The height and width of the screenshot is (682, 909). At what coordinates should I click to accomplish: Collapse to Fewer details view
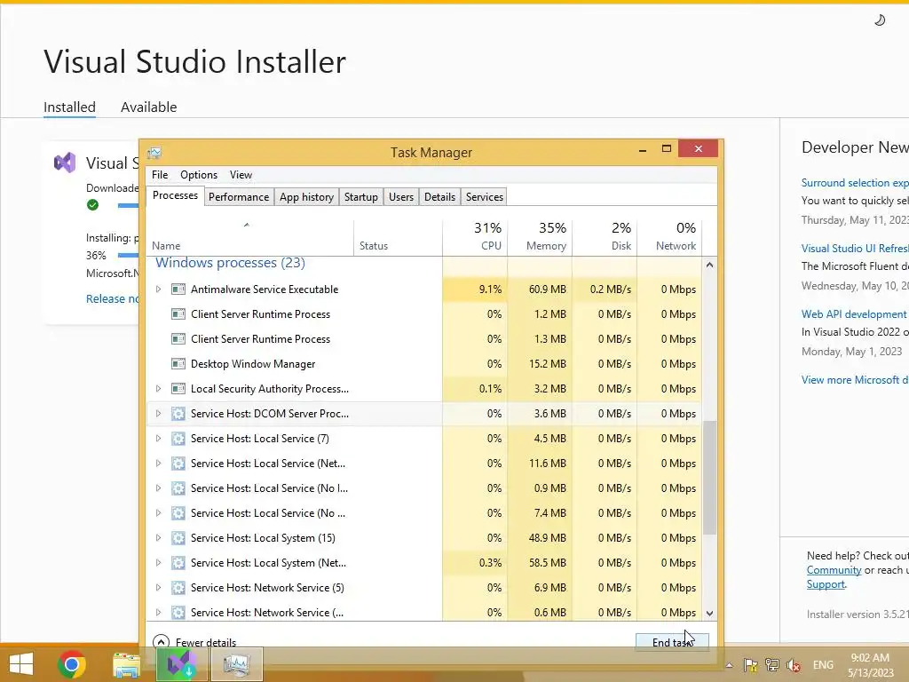(x=194, y=642)
